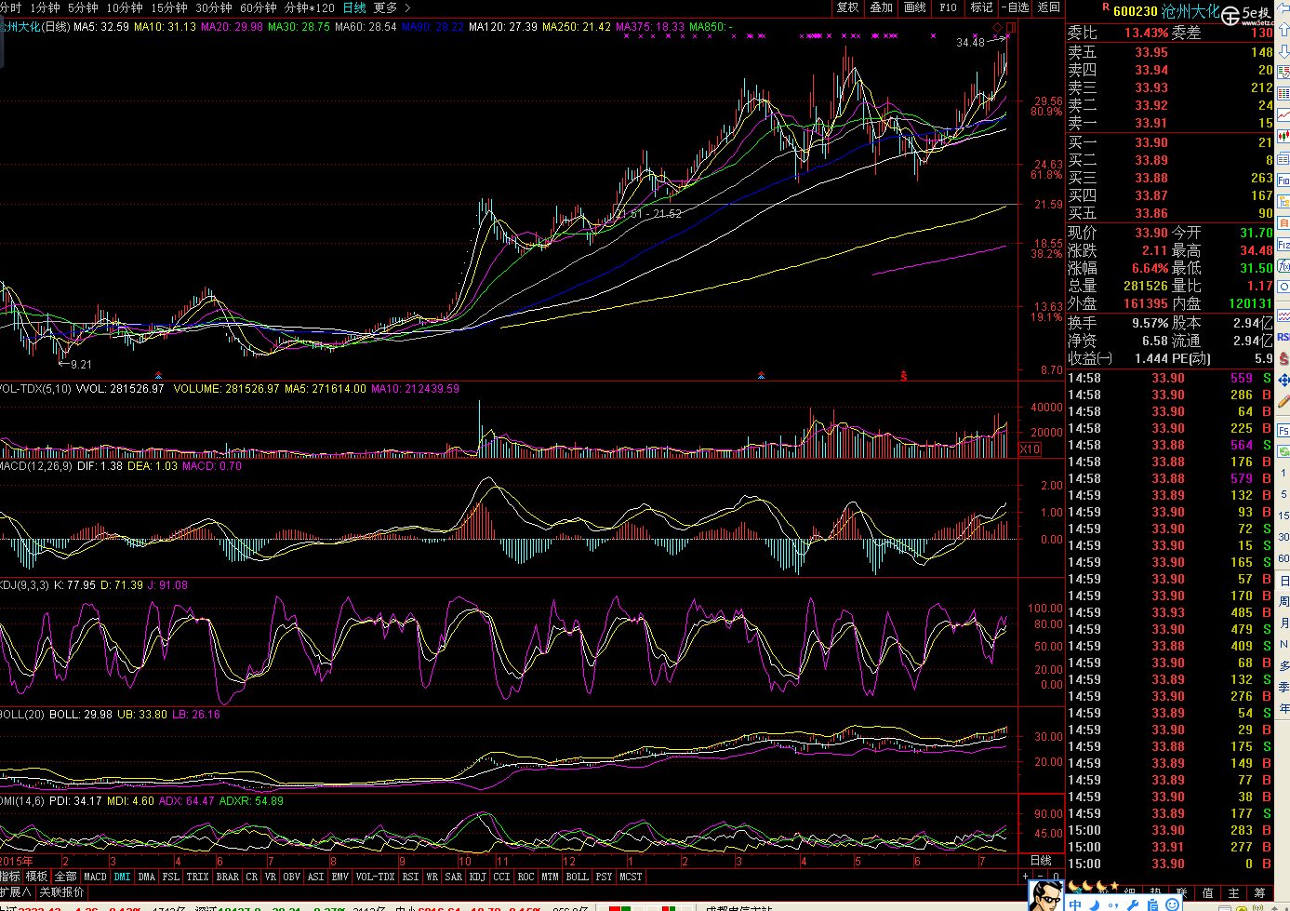Open the colored grid icon in right sidebar
Screen dimensions: 1290x911
[x=1283, y=93]
